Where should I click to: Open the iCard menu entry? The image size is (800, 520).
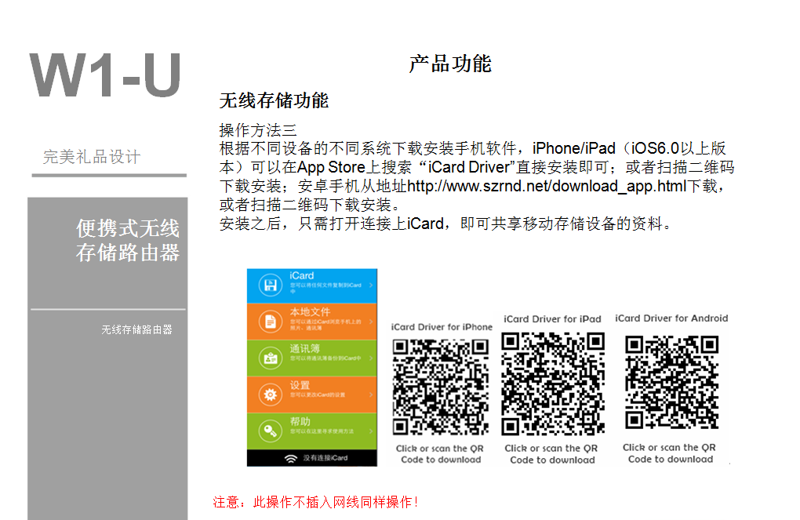tap(312, 285)
